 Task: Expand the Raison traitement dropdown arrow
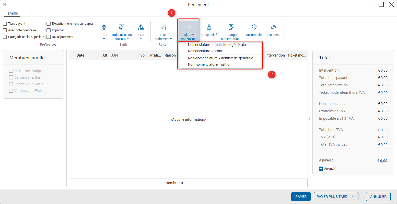(171, 39)
